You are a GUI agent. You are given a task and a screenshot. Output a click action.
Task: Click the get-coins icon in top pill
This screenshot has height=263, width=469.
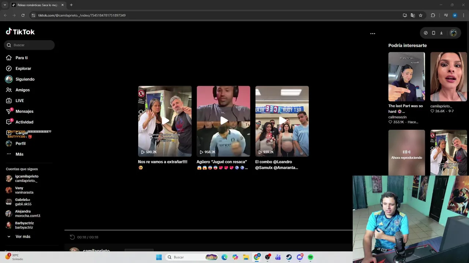tap(425, 33)
